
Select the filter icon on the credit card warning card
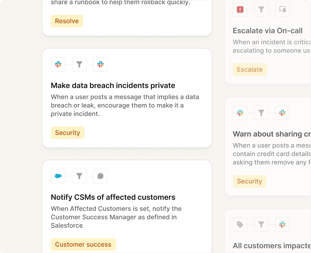[x=261, y=113]
